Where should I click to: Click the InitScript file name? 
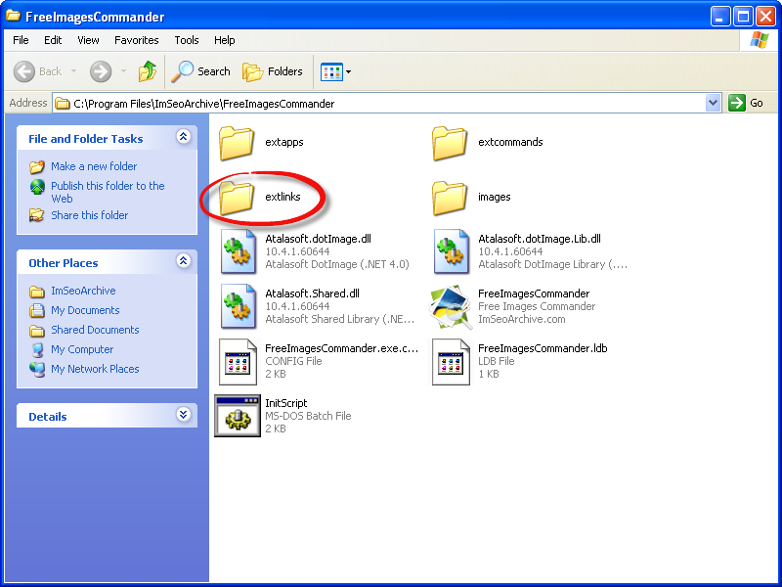tap(286, 403)
